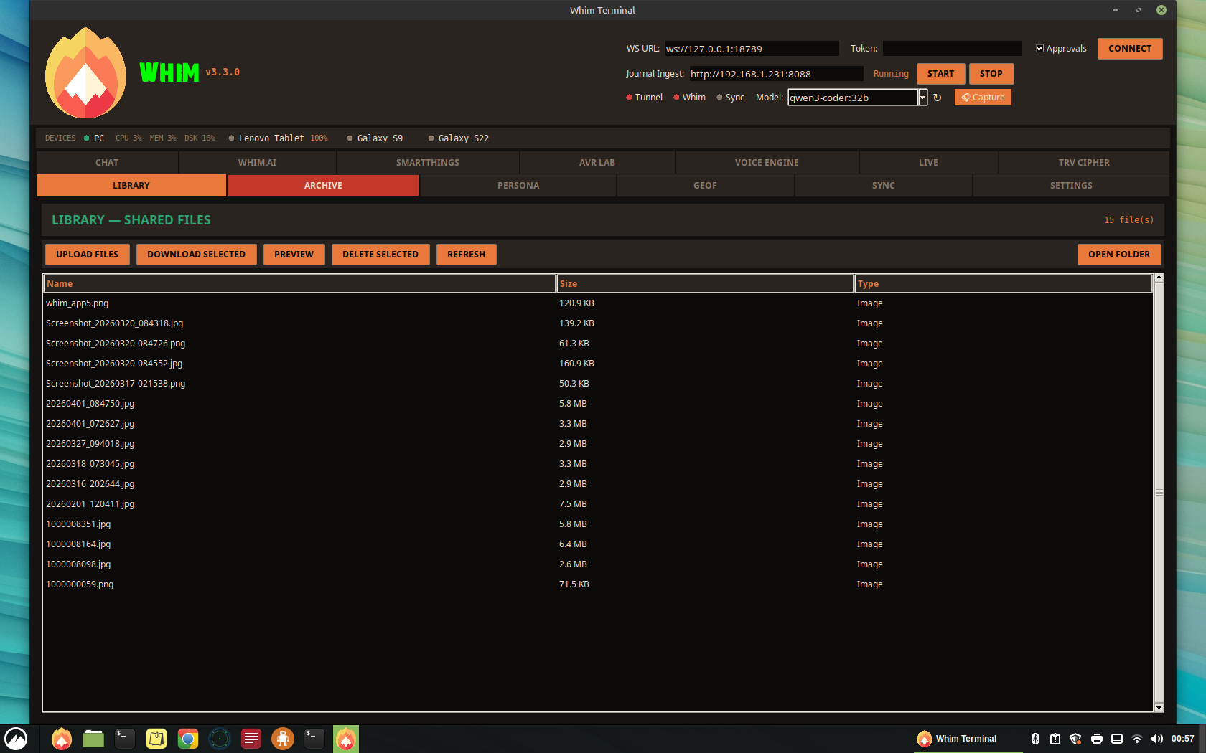Refresh the model list icon
This screenshot has height=753, width=1206.
coord(937,98)
